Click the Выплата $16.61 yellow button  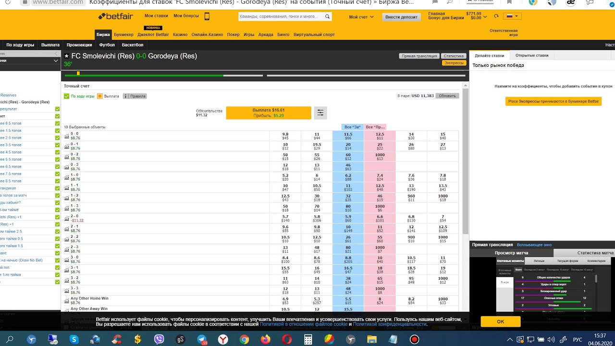point(269,112)
